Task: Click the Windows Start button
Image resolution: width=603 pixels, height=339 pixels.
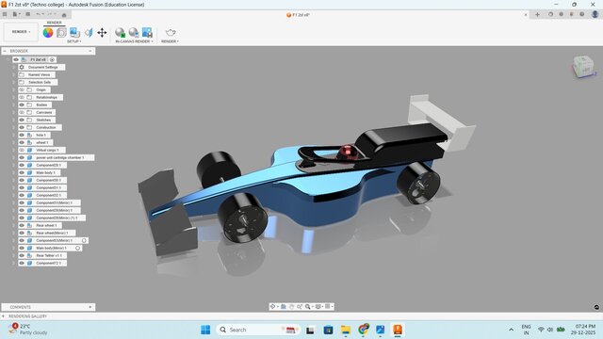Action: (x=205, y=330)
